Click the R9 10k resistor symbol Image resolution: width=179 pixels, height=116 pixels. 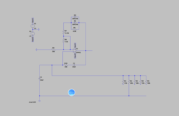[53, 50]
